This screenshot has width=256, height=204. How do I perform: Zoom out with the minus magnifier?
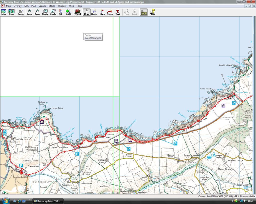tap(37, 12)
